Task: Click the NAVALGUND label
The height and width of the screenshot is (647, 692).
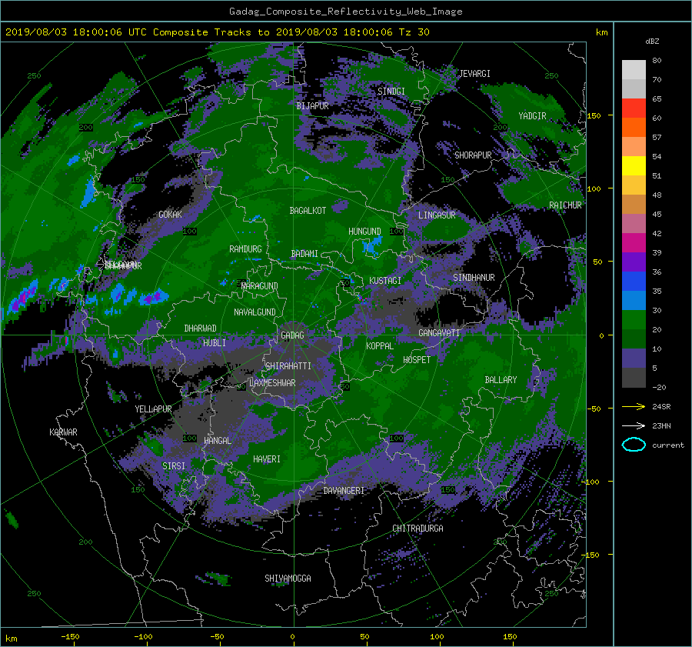Action: (255, 312)
